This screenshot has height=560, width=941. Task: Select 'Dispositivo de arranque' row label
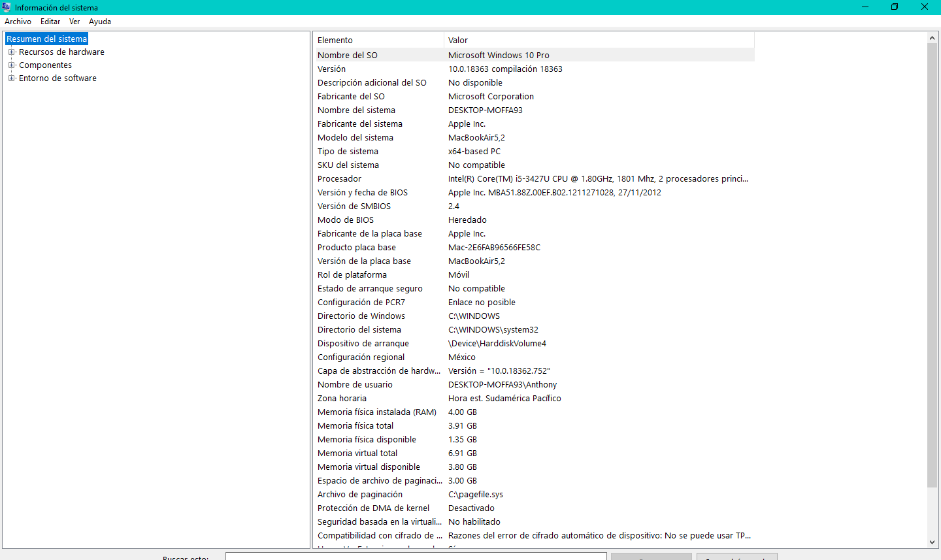tap(363, 344)
